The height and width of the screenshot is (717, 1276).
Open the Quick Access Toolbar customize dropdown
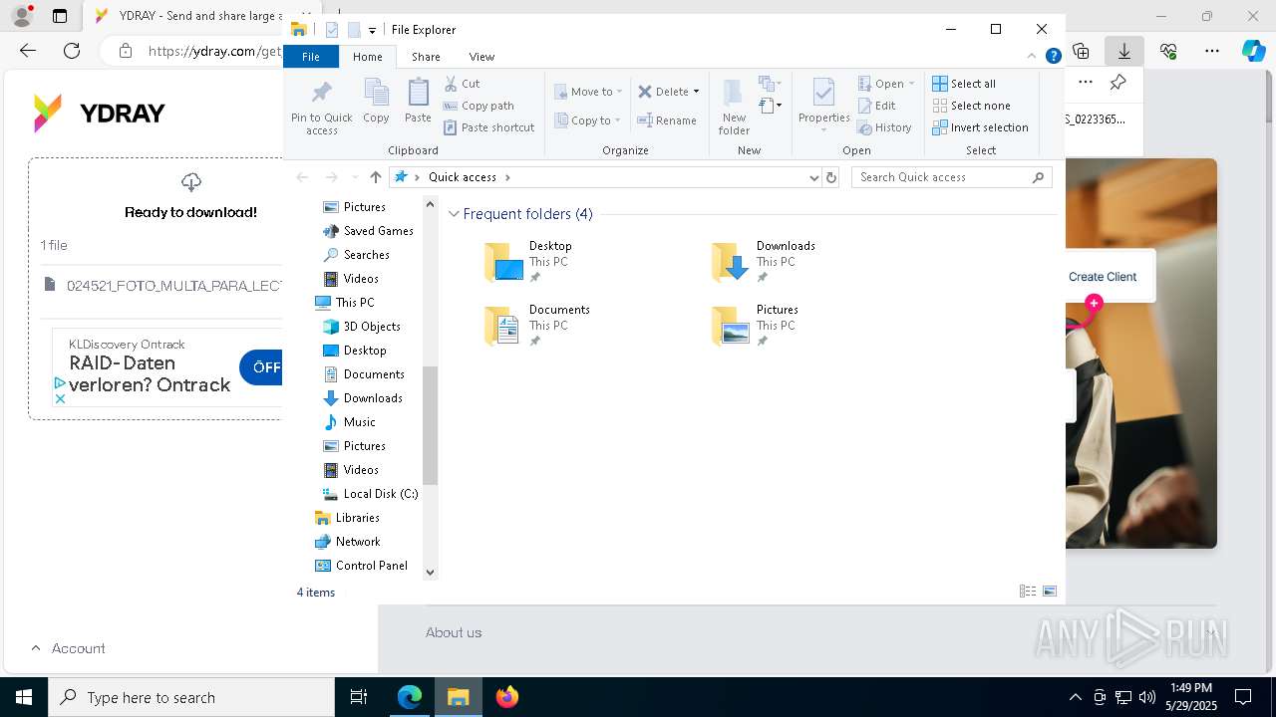tap(372, 31)
